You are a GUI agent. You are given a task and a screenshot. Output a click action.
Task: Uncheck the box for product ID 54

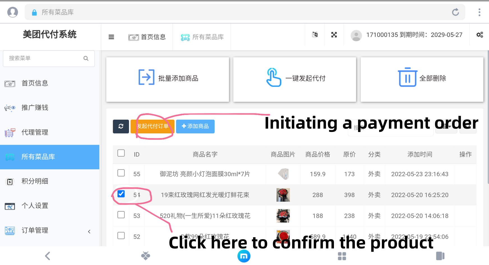[x=121, y=194]
